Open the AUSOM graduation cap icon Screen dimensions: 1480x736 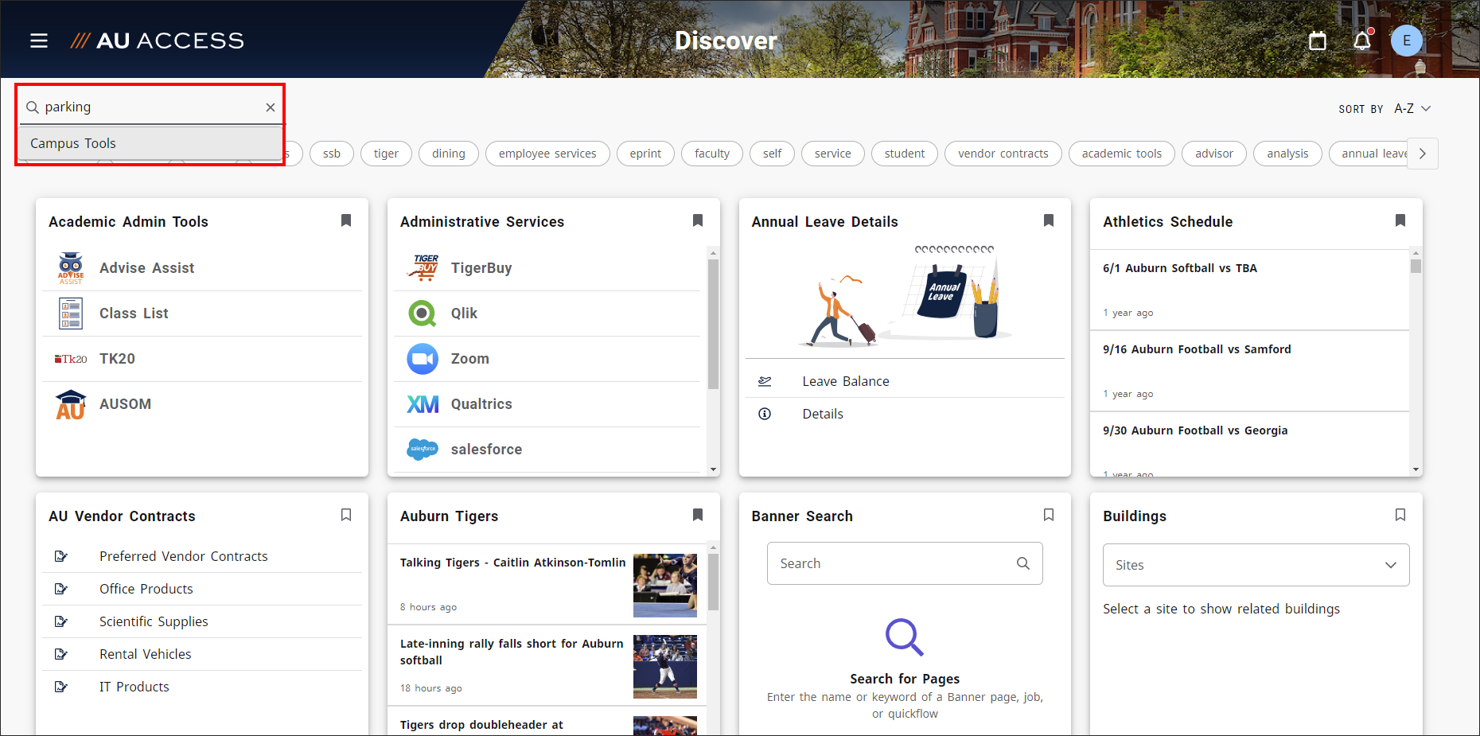point(71,404)
